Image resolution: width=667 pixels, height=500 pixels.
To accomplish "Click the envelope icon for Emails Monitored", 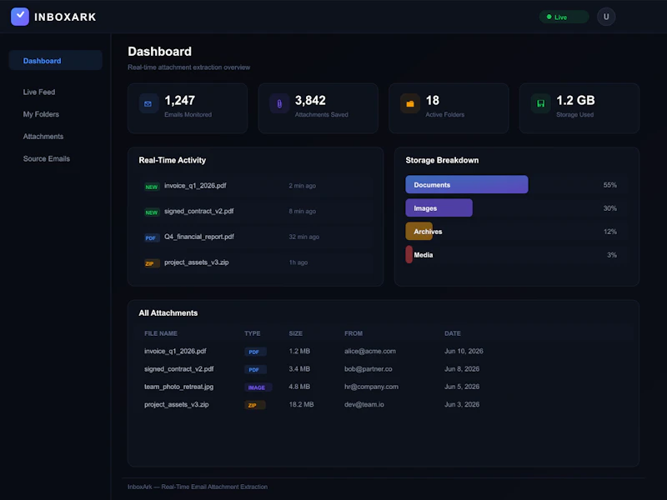I will [148, 103].
